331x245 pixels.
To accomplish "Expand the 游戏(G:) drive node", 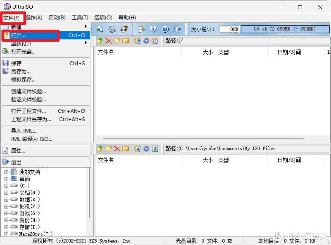I will click(x=6, y=213).
